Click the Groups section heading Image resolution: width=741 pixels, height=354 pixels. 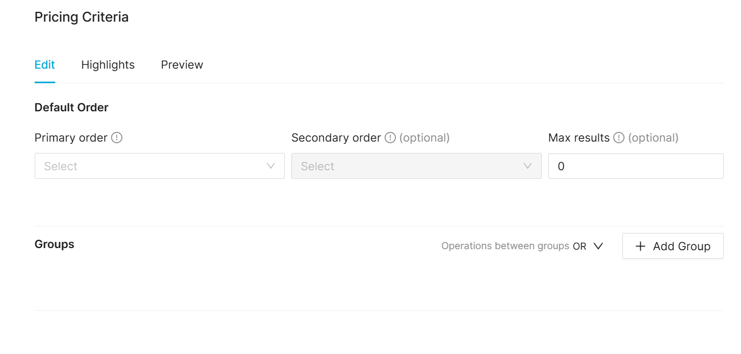pos(54,244)
